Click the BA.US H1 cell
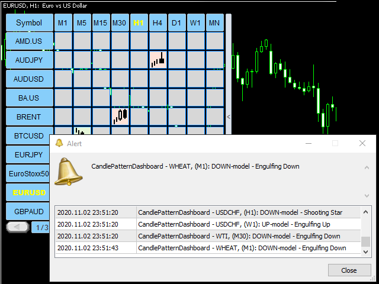 (139, 98)
